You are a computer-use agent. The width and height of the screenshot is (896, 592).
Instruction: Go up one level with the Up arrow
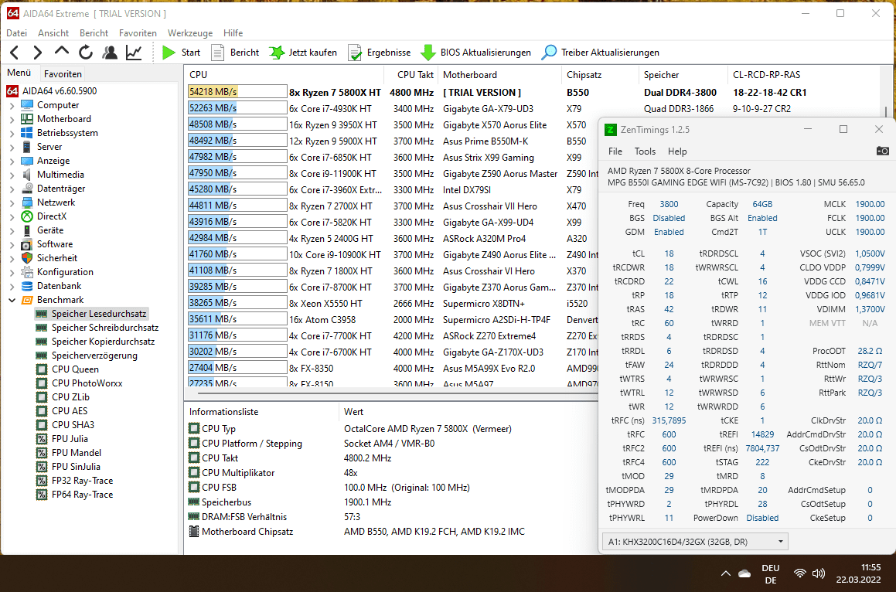pyautogui.click(x=62, y=52)
